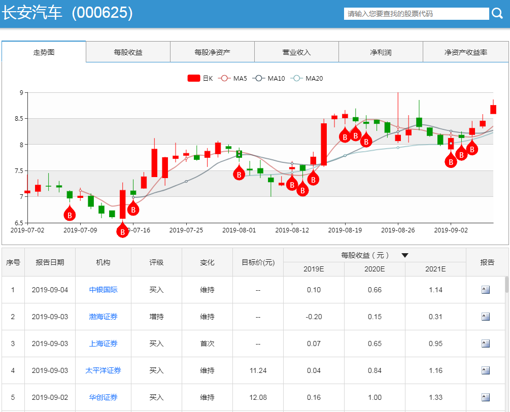This screenshot has width=510, height=412.
Task: Click the B marker under the 2019-08-01 candle
Action: (x=239, y=174)
